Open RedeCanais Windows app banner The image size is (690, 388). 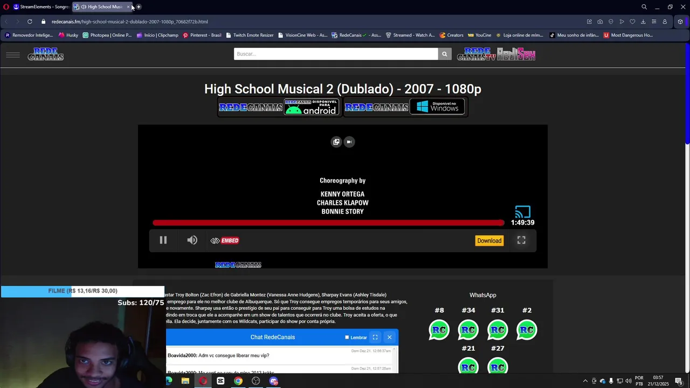coord(405,107)
